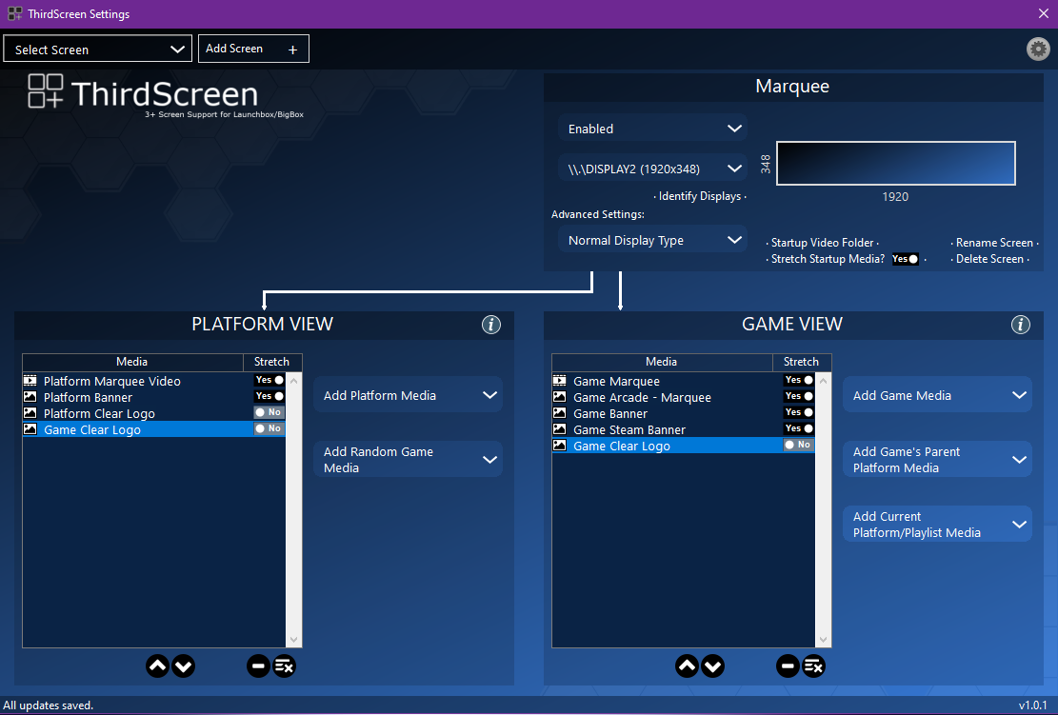Viewport: 1058px width, 715px height.
Task: Open the Normal Display Type dropdown
Action: [652, 240]
